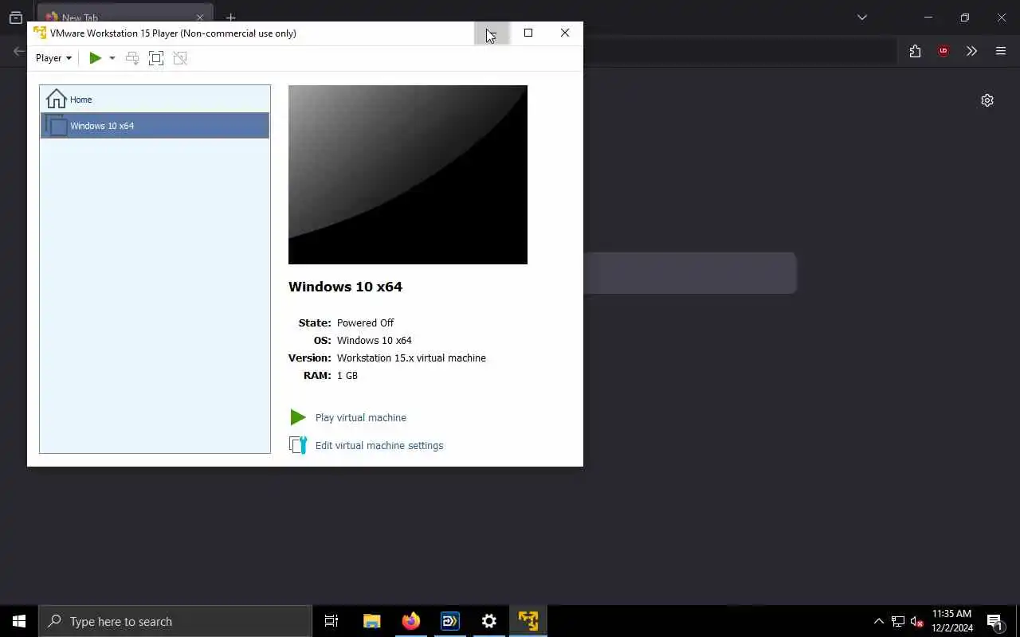Open Firefox new tab personalize gear
This screenshot has height=637, width=1020.
click(x=987, y=100)
